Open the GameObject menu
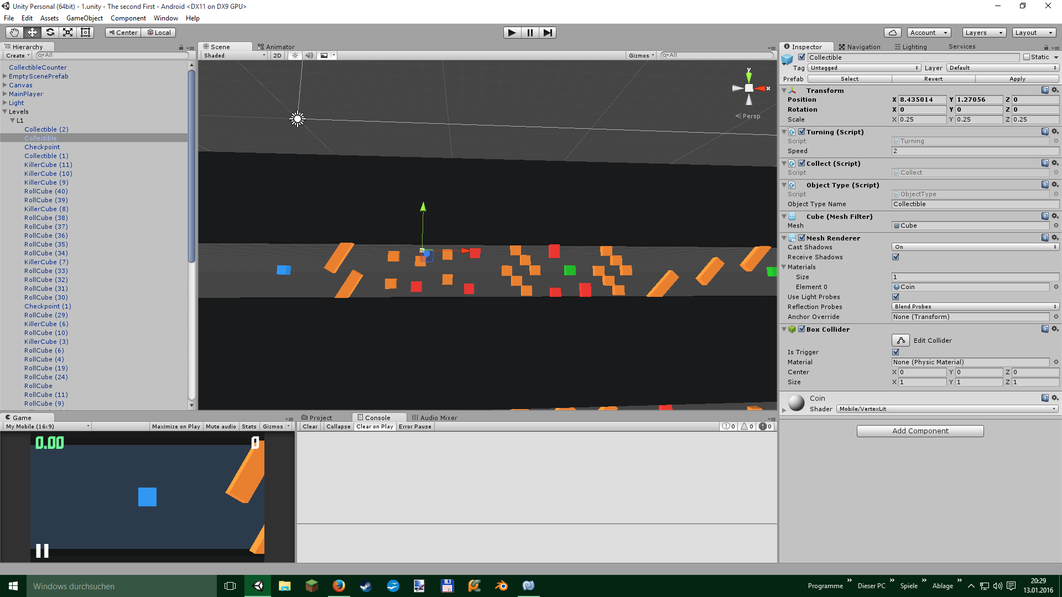This screenshot has width=1062, height=597. coord(84,18)
